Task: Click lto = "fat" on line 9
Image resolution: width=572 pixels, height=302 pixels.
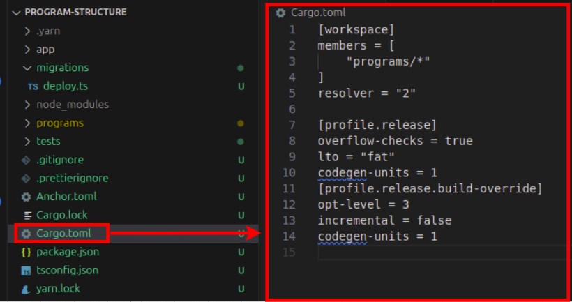Action: (356, 157)
